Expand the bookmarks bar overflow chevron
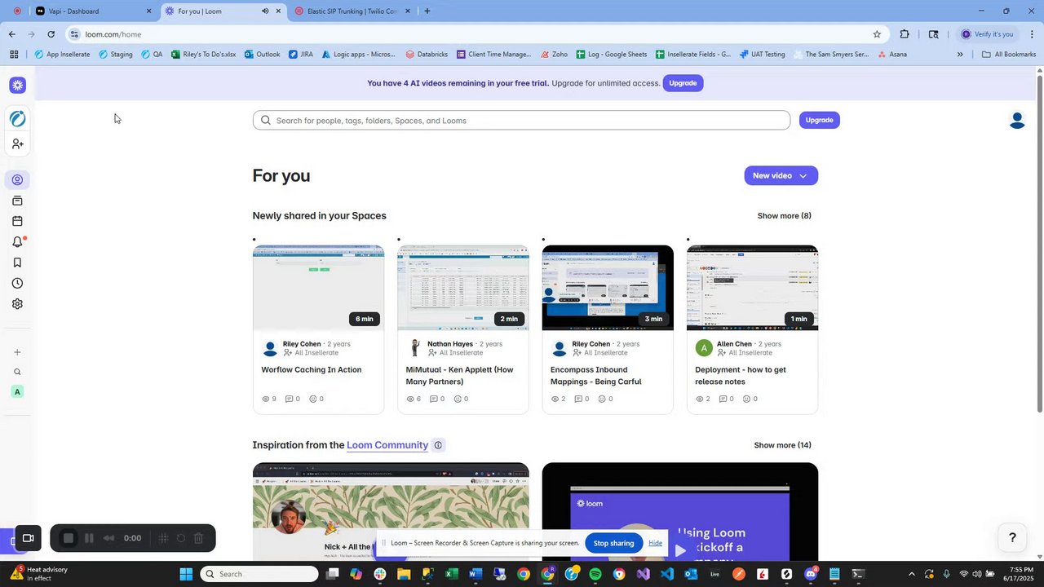 pyautogui.click(x=960, y=55)
